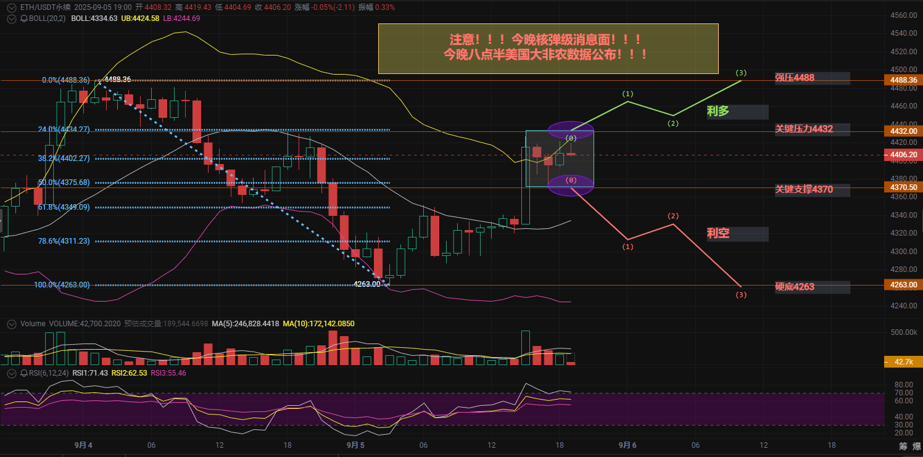Select the 硬底4263 annotation label
This screenshot has height=457, width=923.
[812, 287]
